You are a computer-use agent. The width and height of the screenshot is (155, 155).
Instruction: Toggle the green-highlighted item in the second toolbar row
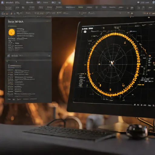click(x=81, y=7)
